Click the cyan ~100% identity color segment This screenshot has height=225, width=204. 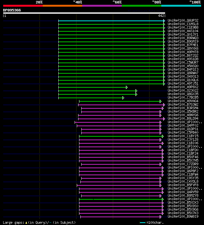pos(181,6)
